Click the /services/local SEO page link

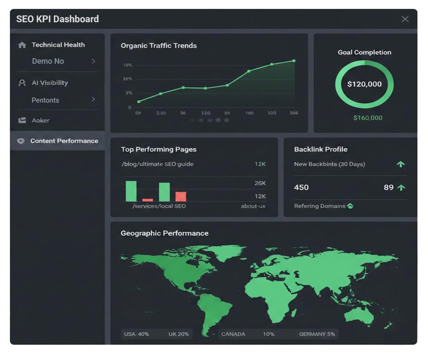[x=159, y=206]
